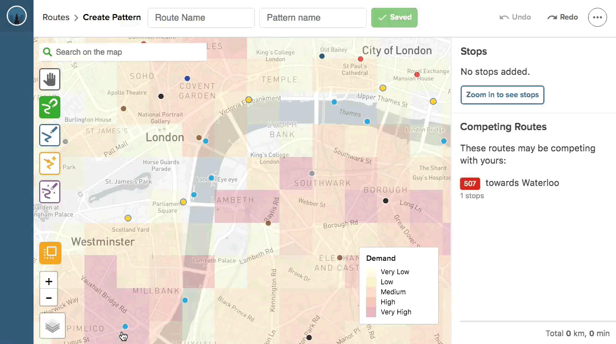Click the Undo button

(x=515, y=17)
